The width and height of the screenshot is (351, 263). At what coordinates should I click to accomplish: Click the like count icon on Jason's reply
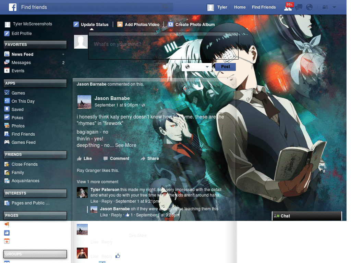pyautogui.click(x=128, y=215)
